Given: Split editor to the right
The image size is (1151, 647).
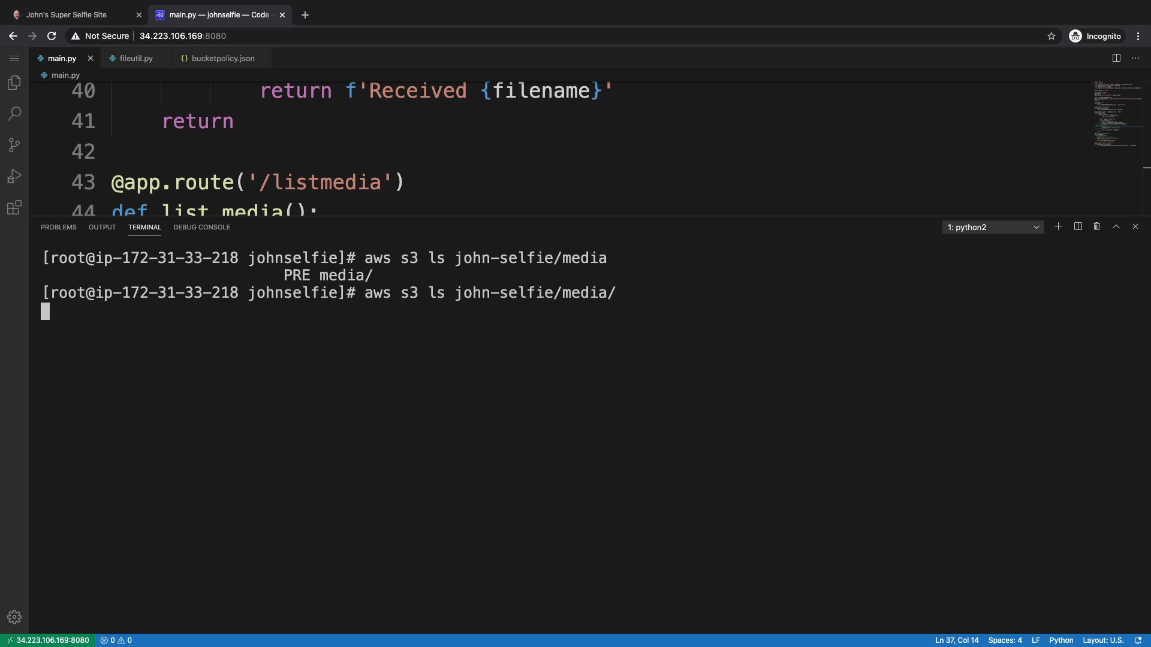Looking at the screenshot, I should click(x=1116, y=58).
